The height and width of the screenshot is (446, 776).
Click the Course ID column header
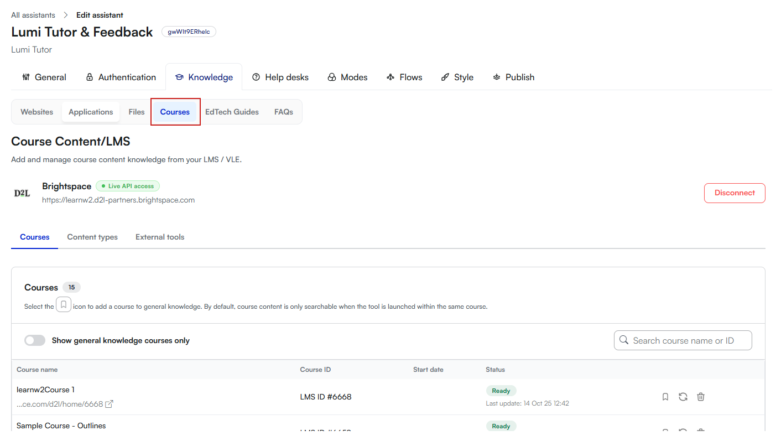[x=315, y=370]
